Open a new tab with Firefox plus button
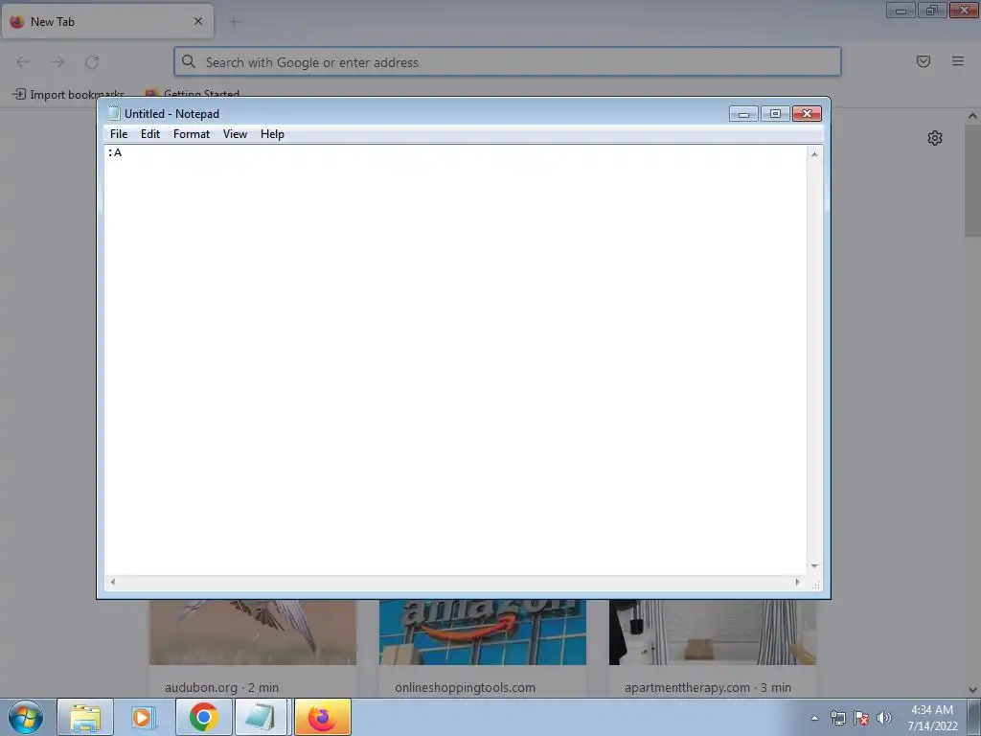The height and width of the screenshot is (736, 981). (234, 23)
